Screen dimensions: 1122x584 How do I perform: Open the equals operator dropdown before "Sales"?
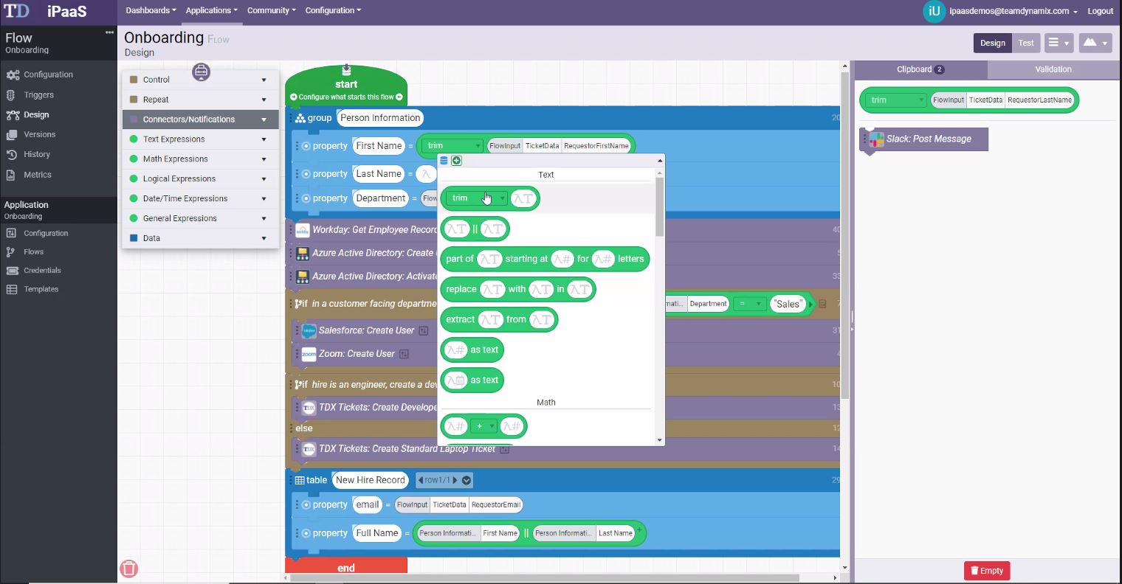click(749, 304)
